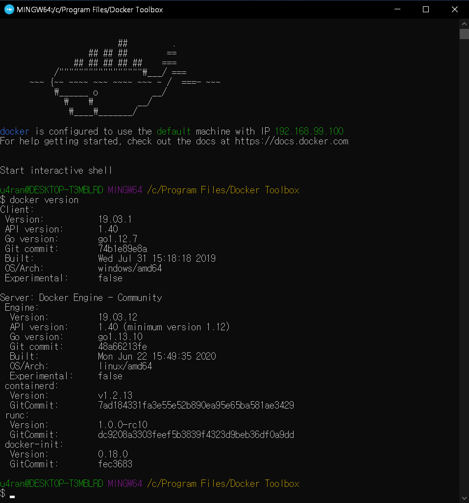Click runc version 1.0.0-rc10
469x503 pixels.
123,425
